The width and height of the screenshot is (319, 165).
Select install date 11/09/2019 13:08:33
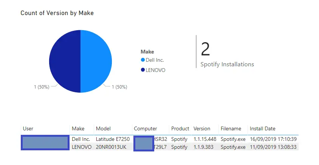pyautogui.click(x=273, y=147)
